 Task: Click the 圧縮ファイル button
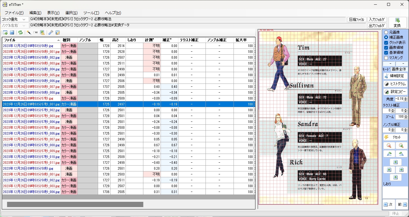point(357,20)
